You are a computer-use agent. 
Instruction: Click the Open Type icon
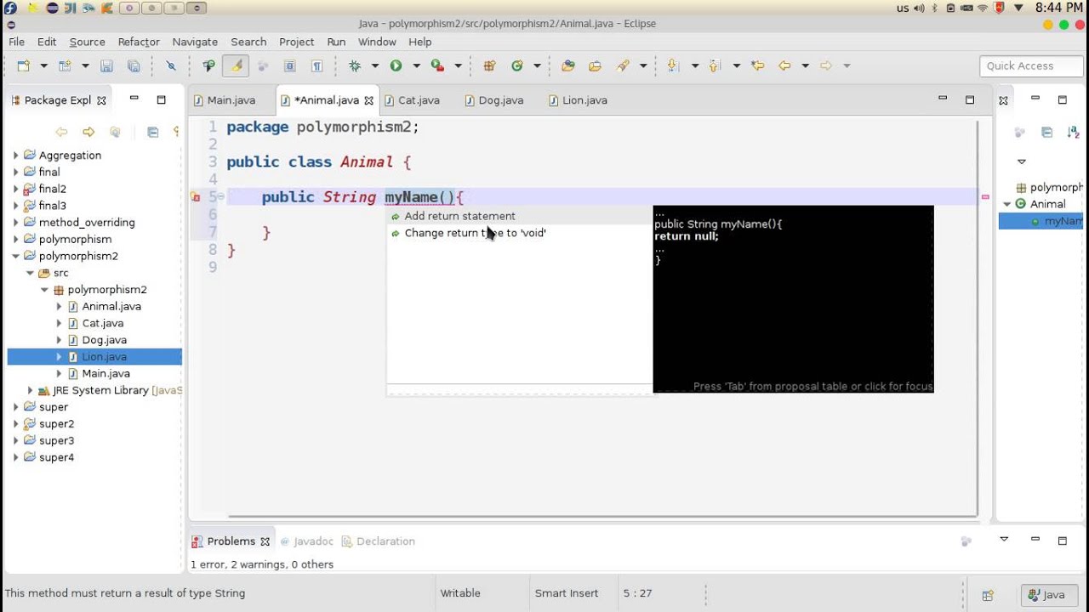[568, 65]
